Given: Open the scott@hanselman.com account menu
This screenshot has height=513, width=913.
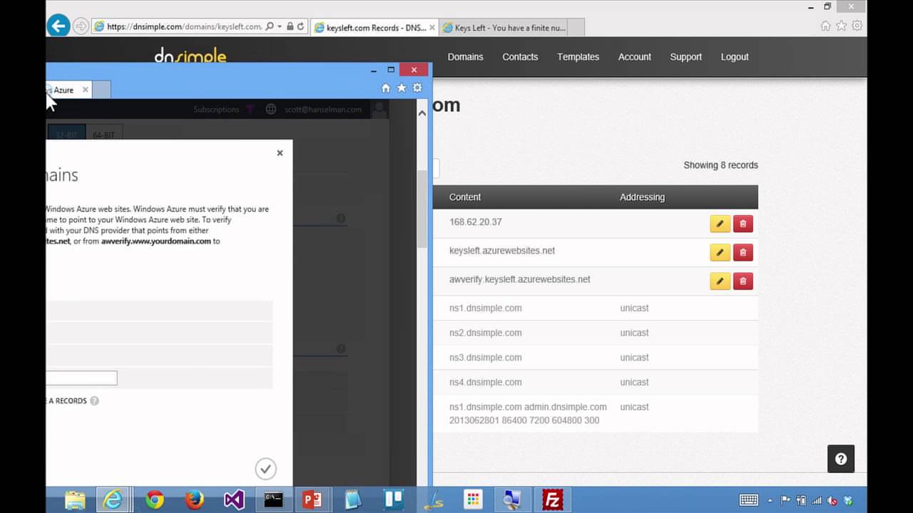Looking at the screenshot, I should coord(323,110).
